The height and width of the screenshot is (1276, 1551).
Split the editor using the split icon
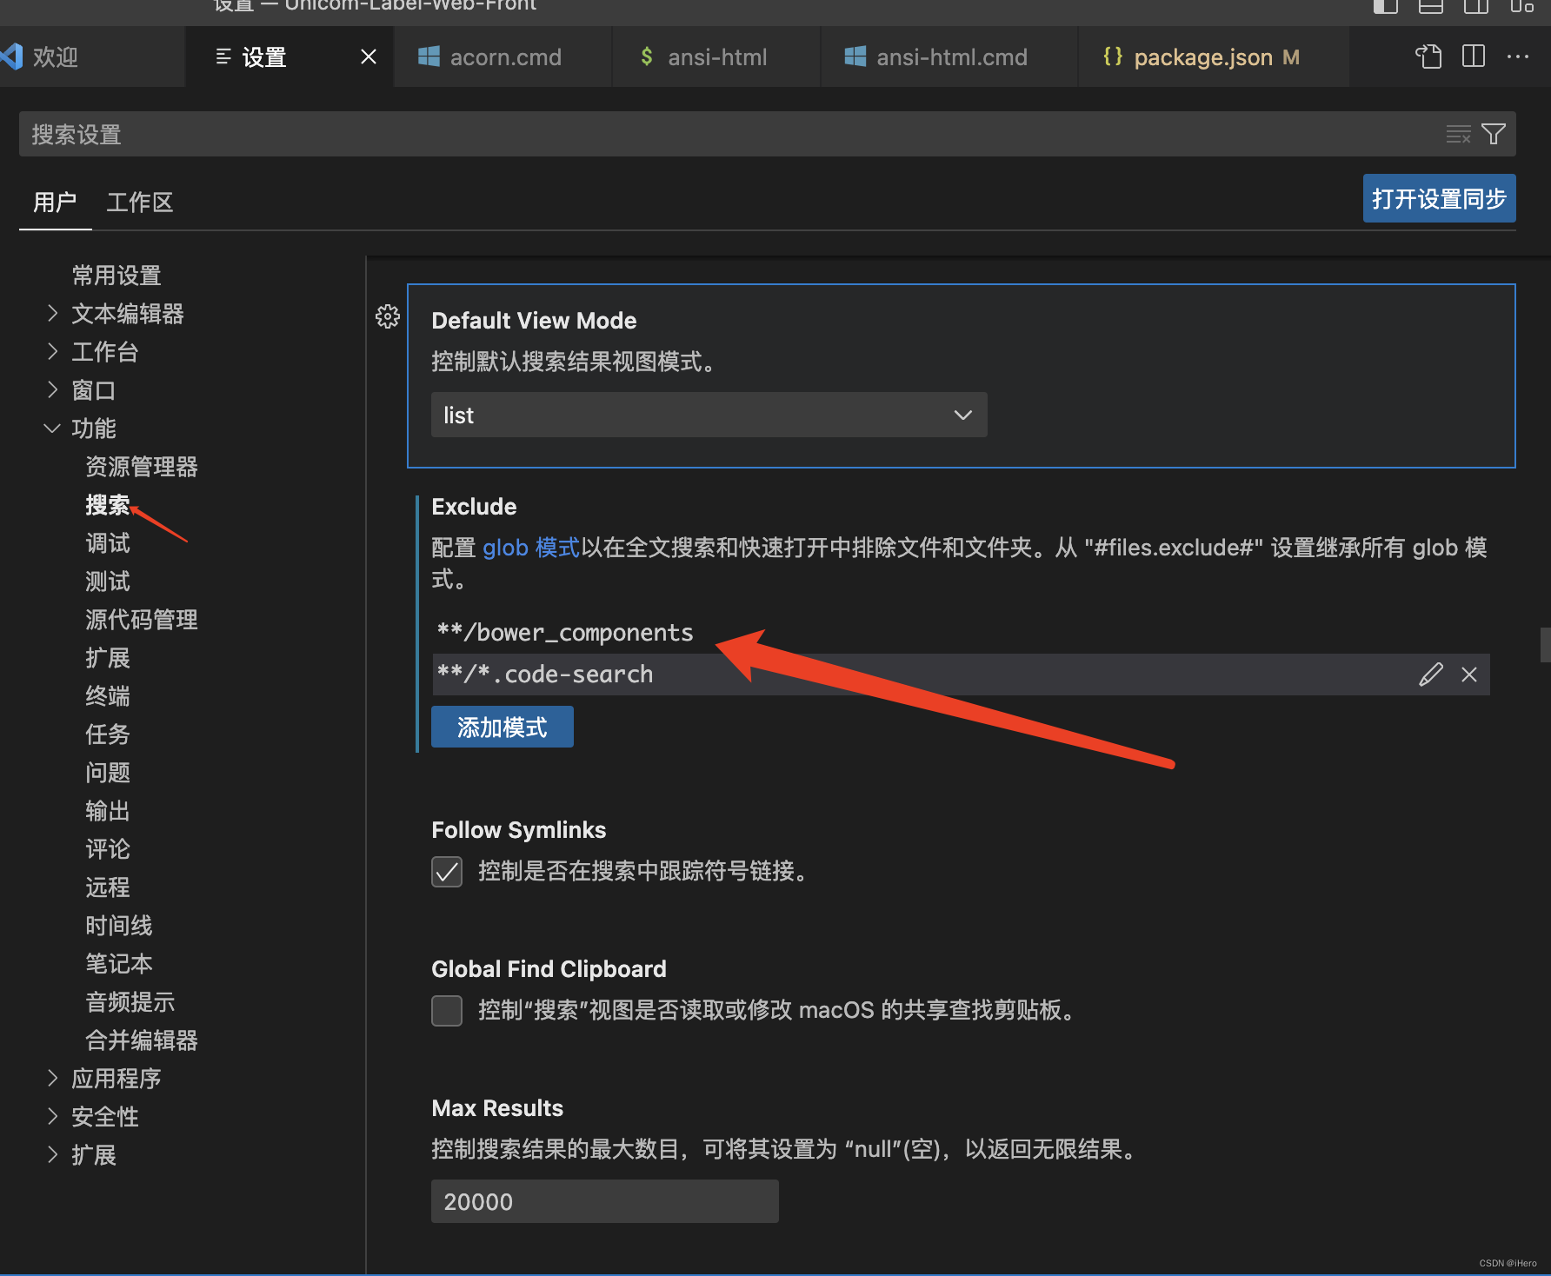[x=1473, y=56]
